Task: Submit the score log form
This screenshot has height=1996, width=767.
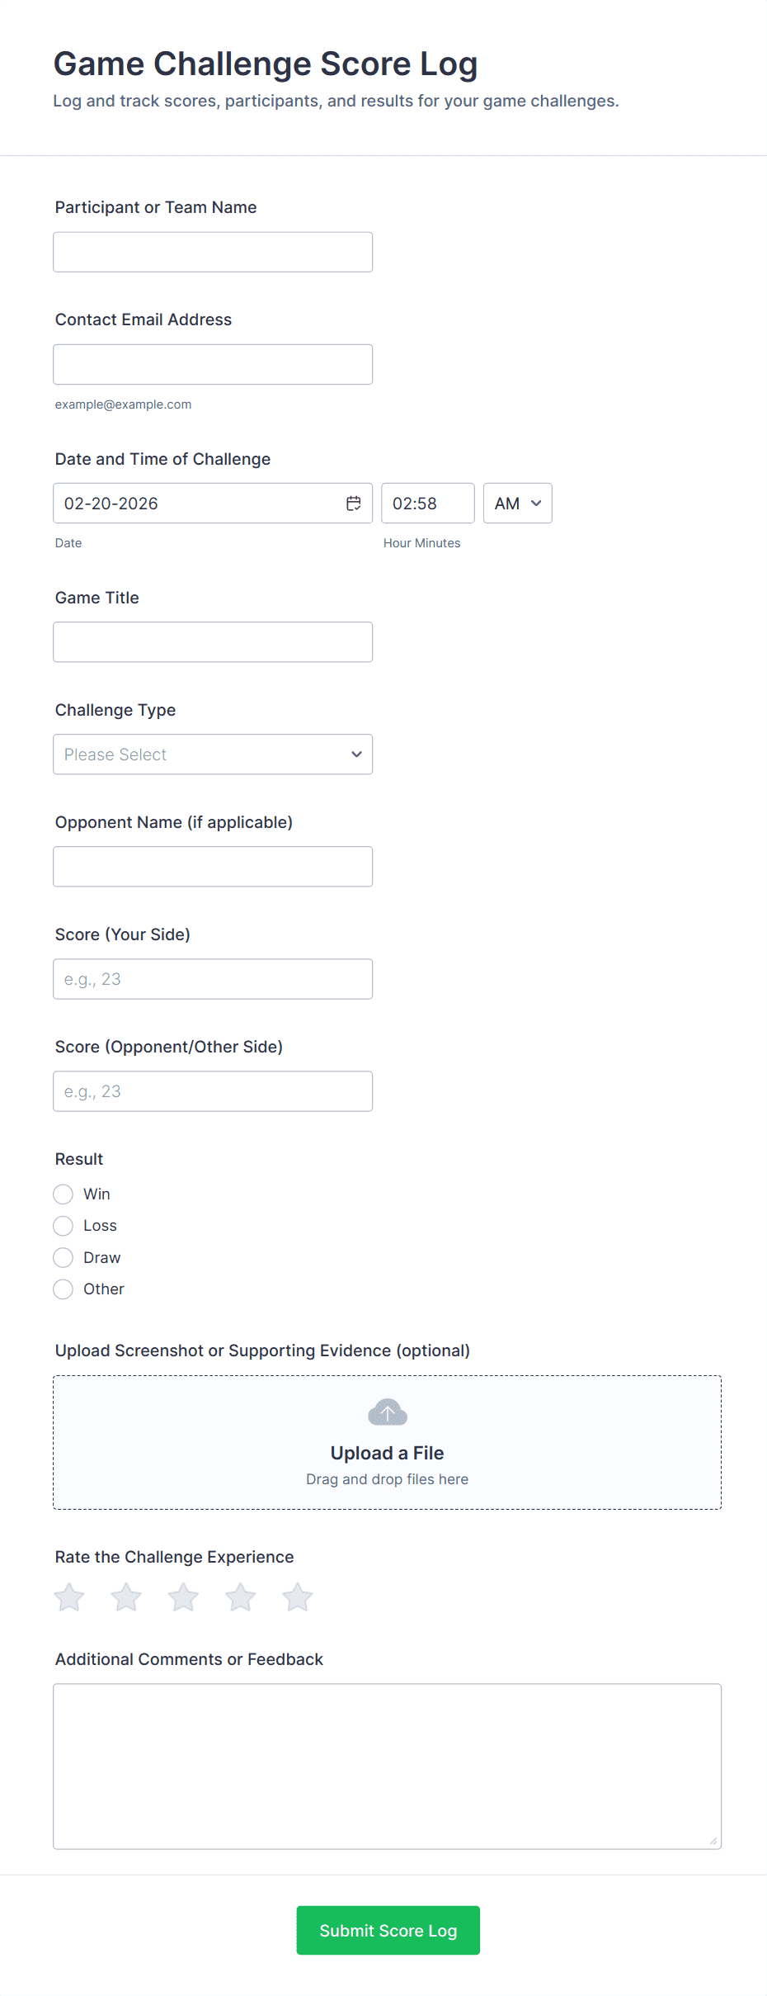Action: 388,1930
